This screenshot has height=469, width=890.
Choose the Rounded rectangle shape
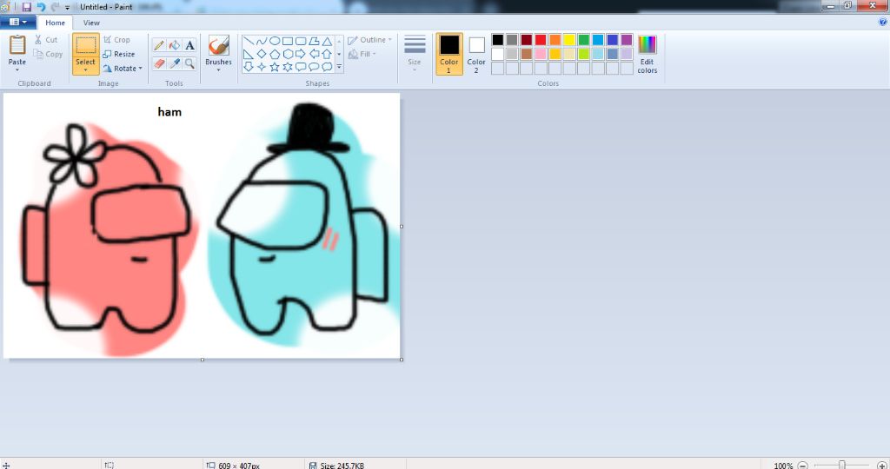pyautogui.click(x=301, y=41)
